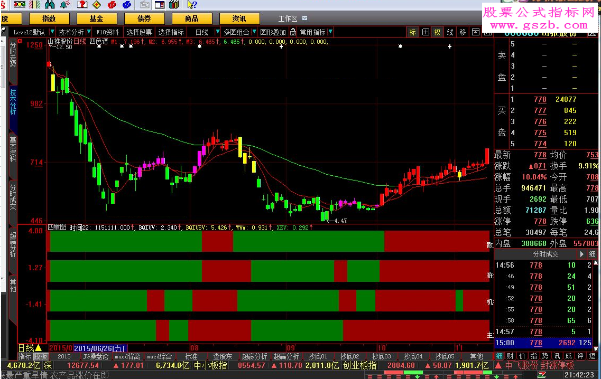This screenshot has height=379, width=601.
Task: Select the 基本资料 side tab
Action: [13, 149]
